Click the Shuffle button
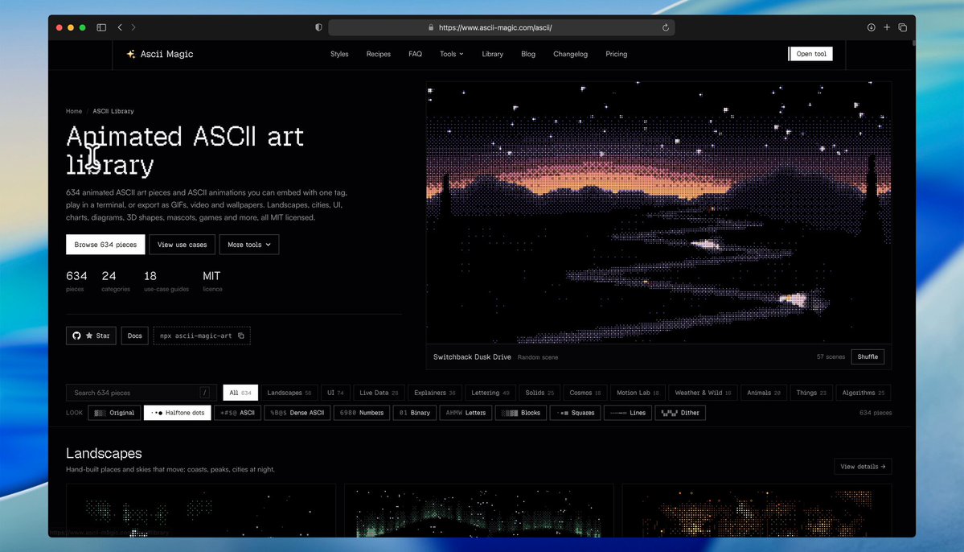 tap(868, 357)
